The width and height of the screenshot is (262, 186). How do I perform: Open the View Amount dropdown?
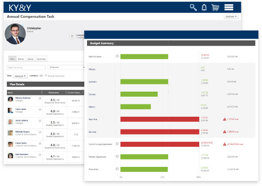(x=20, y=76)
